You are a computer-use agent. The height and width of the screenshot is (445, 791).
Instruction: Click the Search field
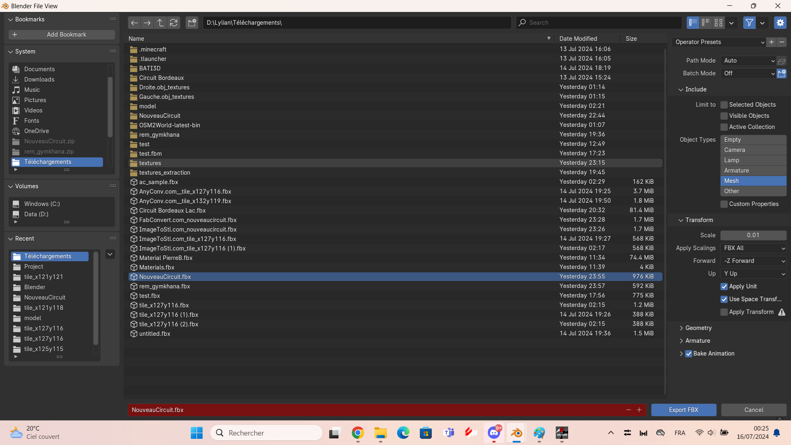[x=599, y=23]
